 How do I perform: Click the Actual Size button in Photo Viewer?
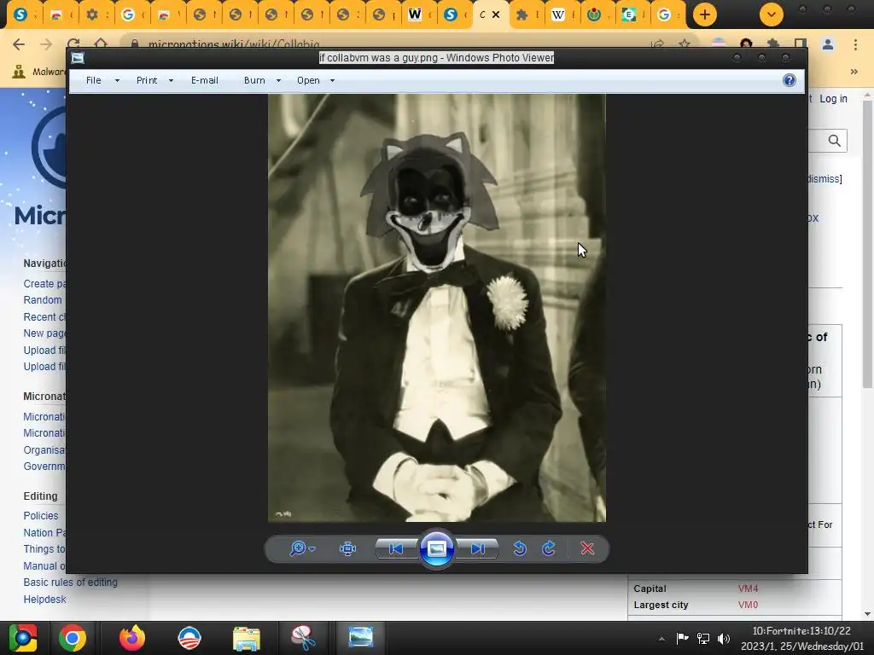348,548
